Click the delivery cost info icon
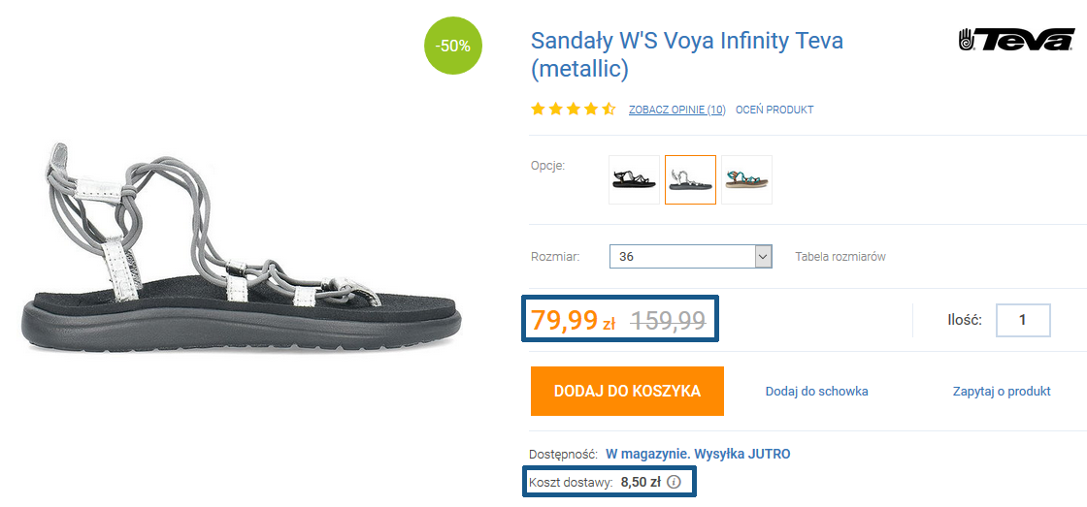Viewport: 1087px width, 507px height. pos(675,482)
